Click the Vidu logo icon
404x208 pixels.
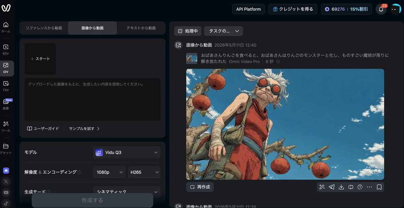6,8
